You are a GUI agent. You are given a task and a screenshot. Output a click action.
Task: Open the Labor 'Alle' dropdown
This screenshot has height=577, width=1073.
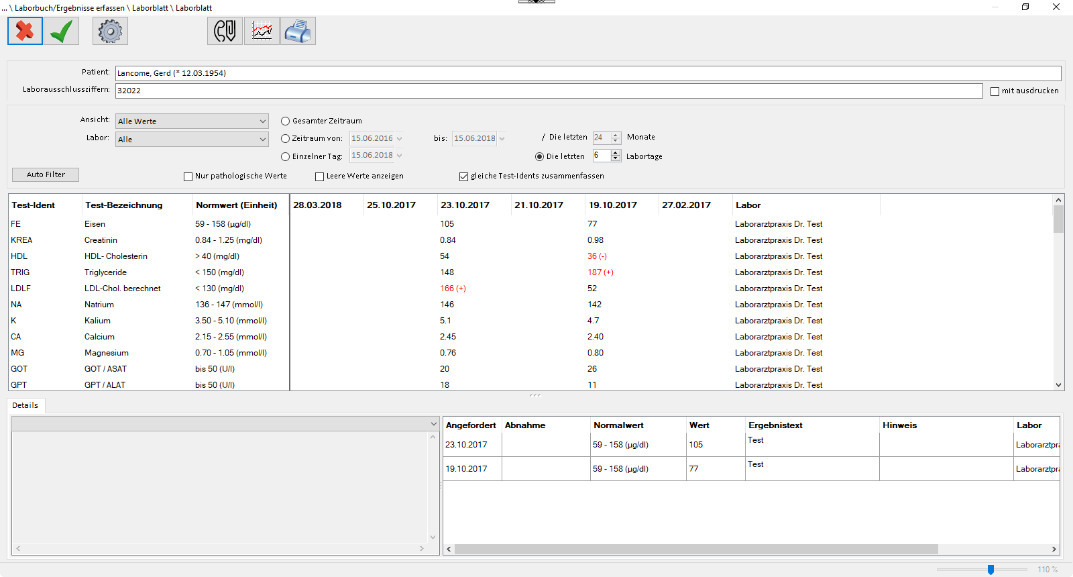(x=192, y=140)
